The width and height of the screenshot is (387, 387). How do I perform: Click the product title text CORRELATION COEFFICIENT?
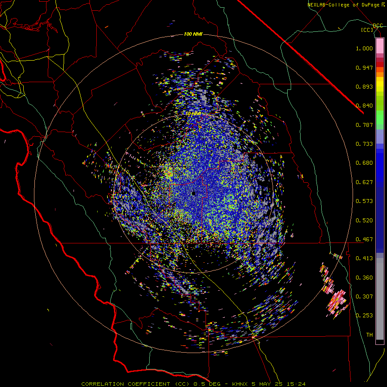126,384
